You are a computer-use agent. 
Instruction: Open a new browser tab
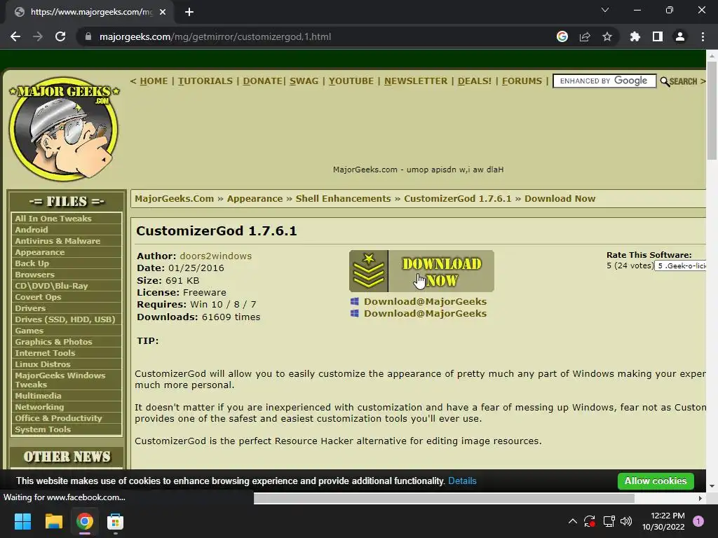point(189,12)
